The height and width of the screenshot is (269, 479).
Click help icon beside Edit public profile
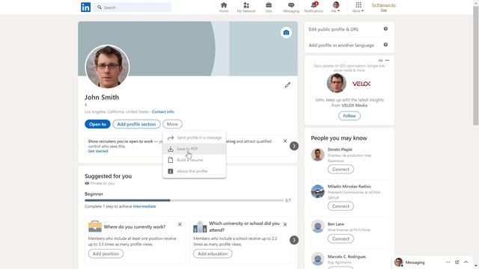pyautogui.click(x=386, y=28)
